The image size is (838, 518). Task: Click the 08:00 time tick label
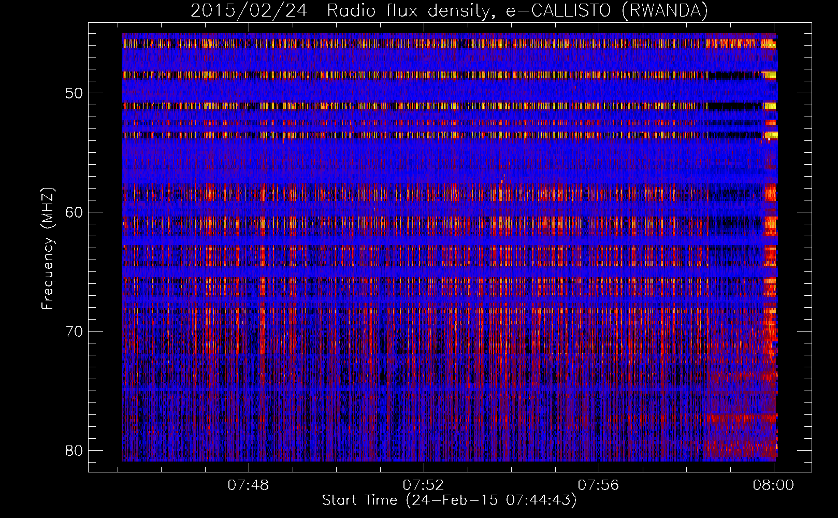(x=774, y=485)
